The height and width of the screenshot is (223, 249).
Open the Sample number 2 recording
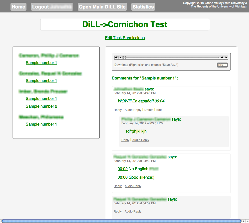coord(41,106)
